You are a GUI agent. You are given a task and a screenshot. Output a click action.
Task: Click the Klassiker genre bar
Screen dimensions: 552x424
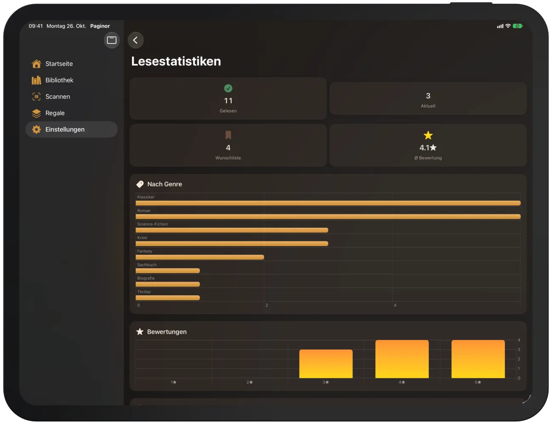point(328,203)
